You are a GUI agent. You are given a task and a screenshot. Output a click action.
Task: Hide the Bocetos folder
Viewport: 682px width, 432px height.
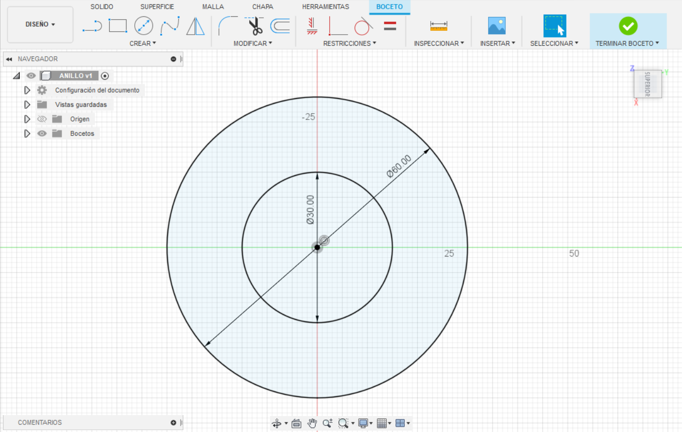pos(42,133)
